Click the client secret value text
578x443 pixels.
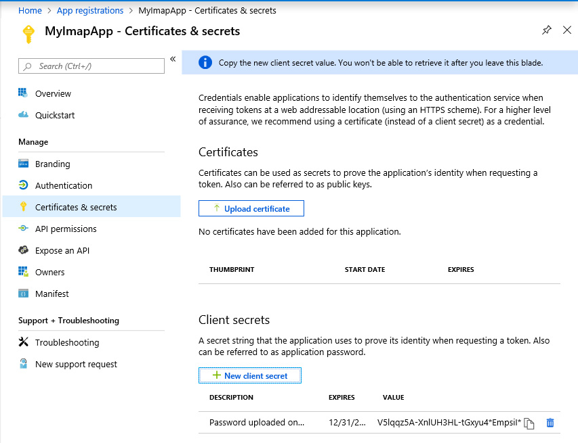tap(449, 423)
